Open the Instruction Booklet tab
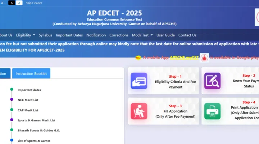Image resolution: width=259 pixels, height=144 pixels. (x=31, y=73)
